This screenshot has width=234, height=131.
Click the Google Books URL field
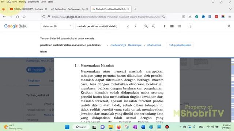tap(106, 17)
